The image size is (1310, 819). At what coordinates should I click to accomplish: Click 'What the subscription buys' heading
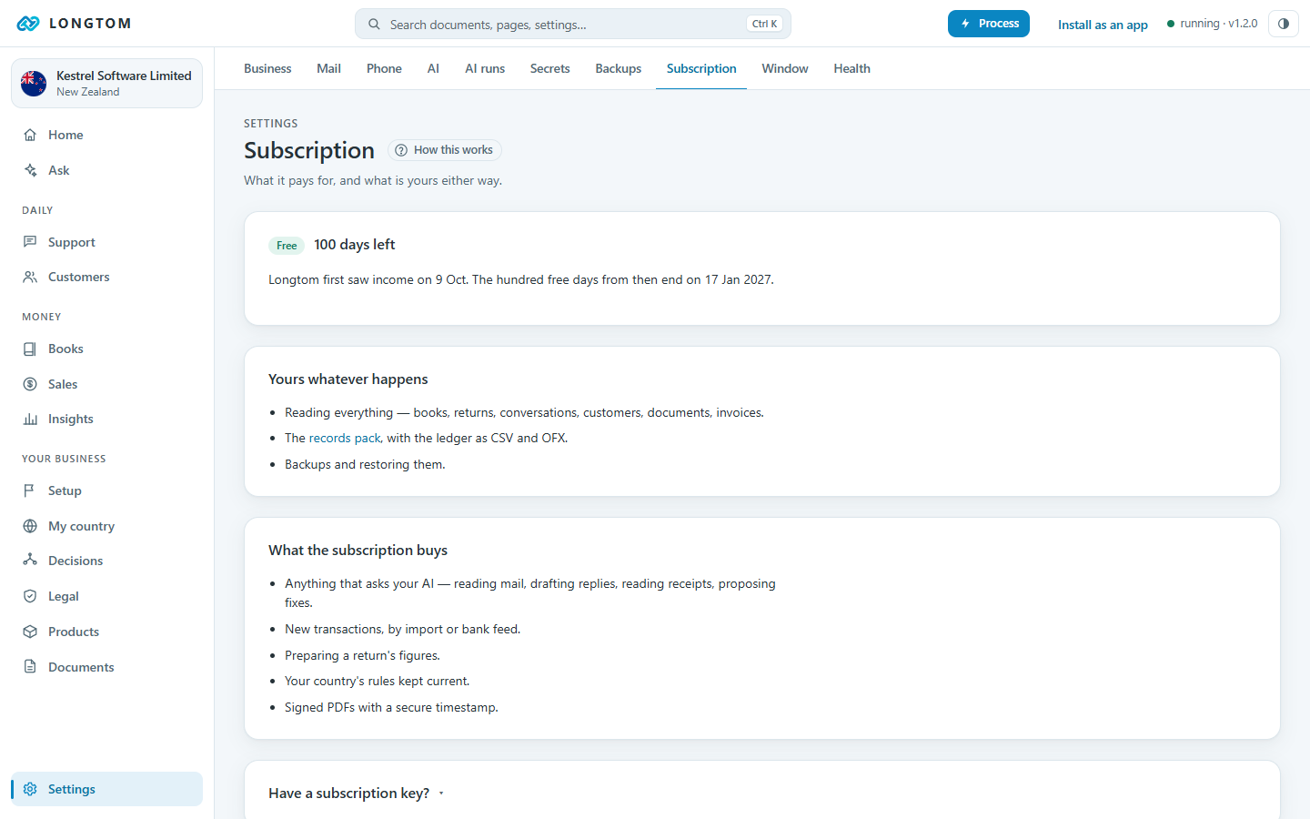tap(358, 551)
